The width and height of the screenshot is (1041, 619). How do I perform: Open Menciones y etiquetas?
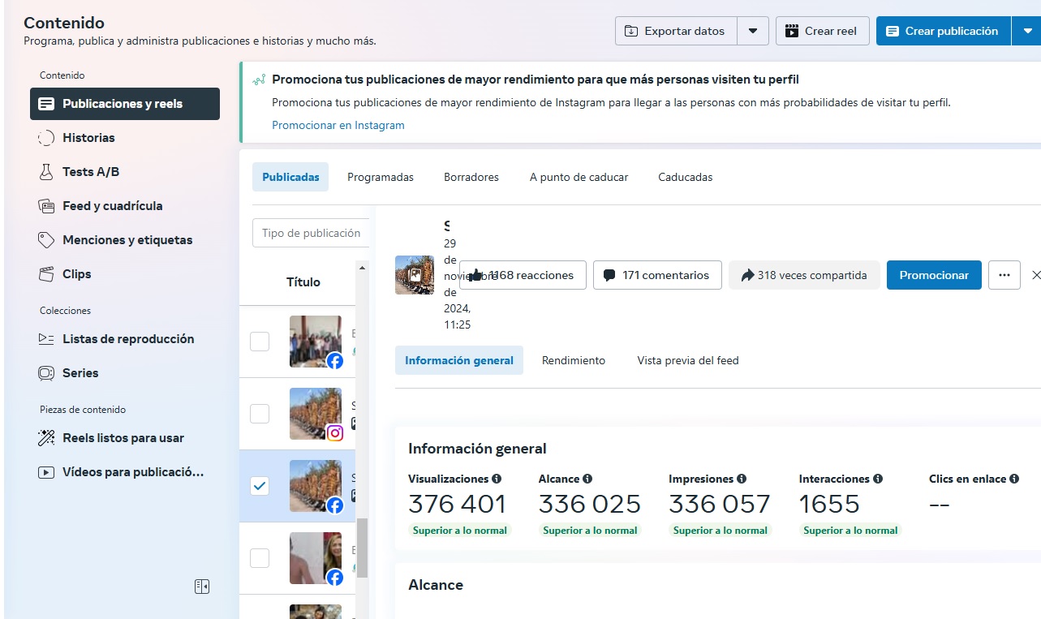click(x=127, y=240)
